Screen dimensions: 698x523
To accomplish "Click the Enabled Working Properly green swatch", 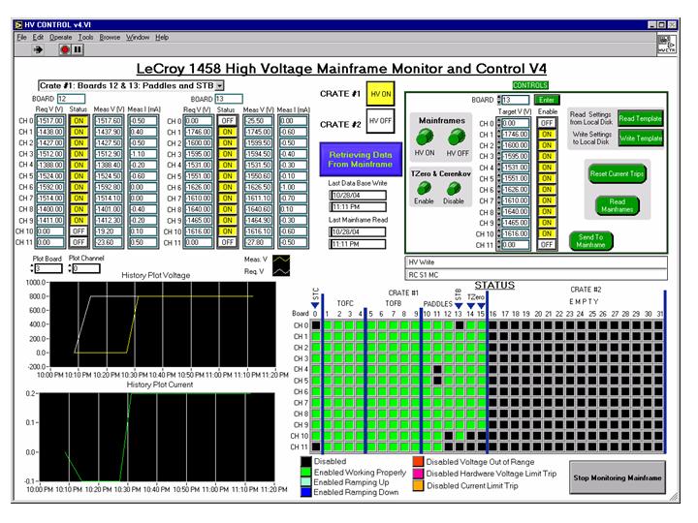I will coord(305,473).
